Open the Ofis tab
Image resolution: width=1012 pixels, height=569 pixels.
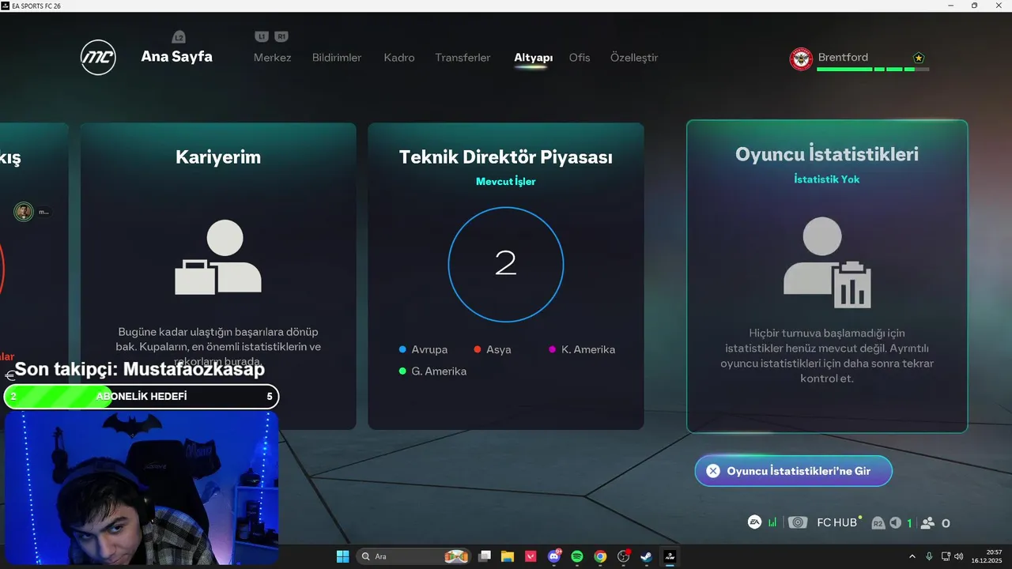580,58
